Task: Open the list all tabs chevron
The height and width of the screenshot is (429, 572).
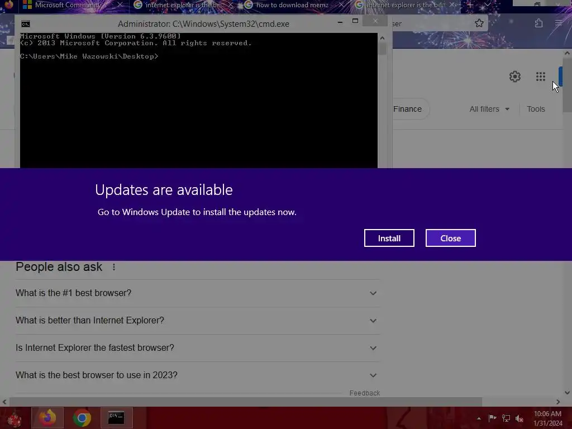Action: click(487, 5)
